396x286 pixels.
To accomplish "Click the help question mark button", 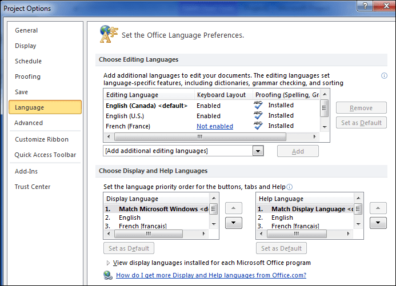I will (365, 6).
